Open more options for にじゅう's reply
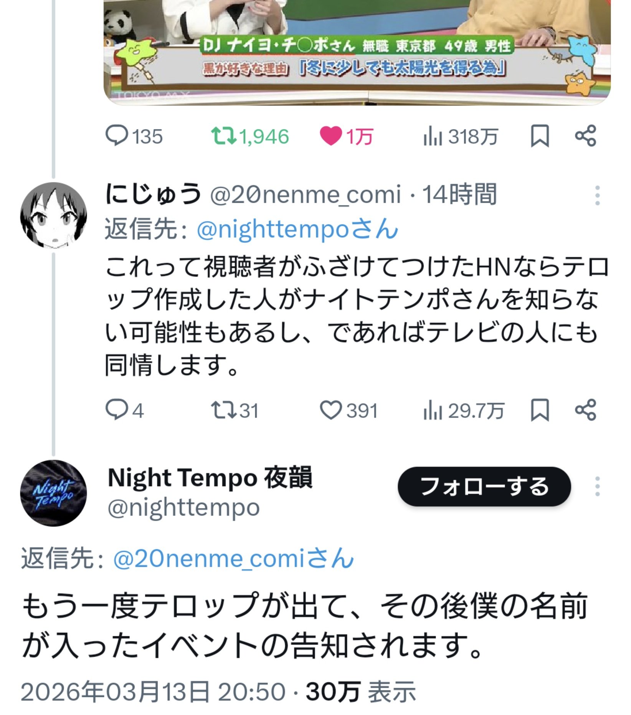 597,195
